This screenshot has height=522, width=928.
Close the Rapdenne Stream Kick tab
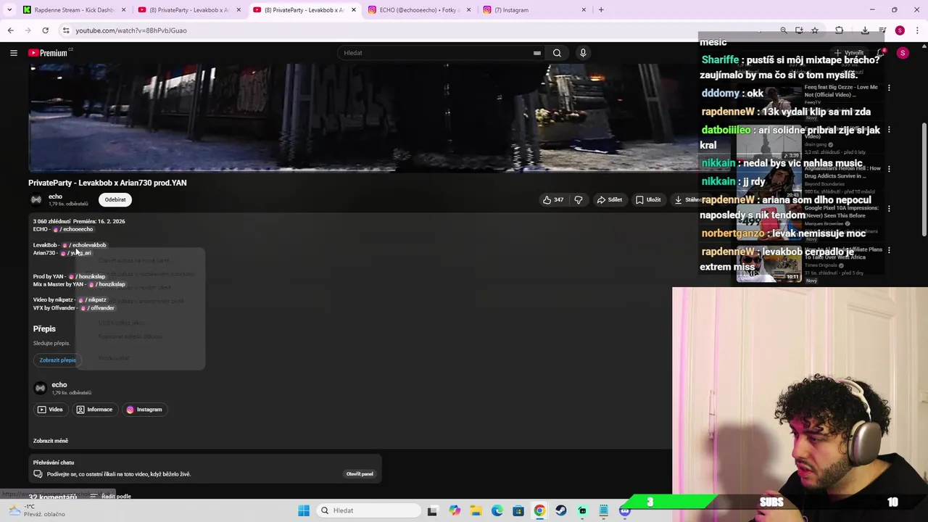123,10
